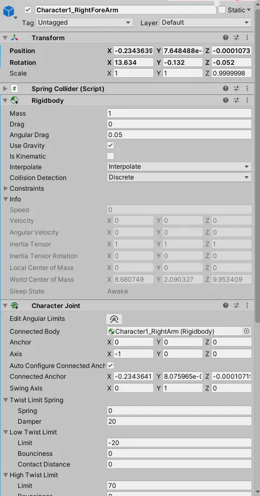Uncheck Auto Configure Connected Anchor
Image resolution: width=260 pixels, height=496 pixels.
110,365
